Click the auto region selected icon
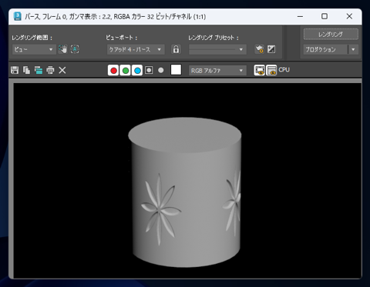 (75, 49)
